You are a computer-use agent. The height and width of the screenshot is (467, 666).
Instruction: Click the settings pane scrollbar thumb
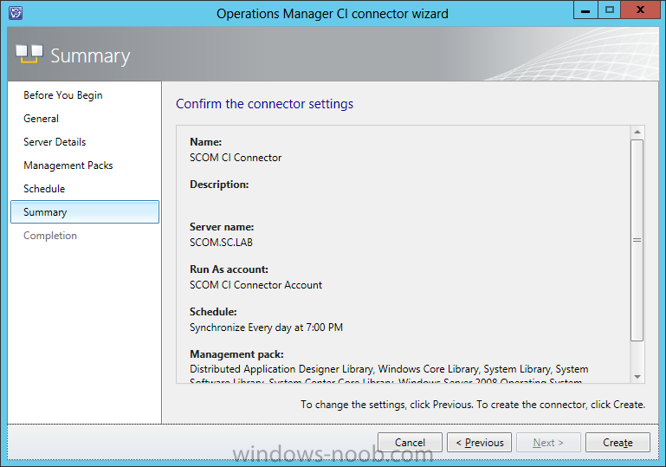tap(637, 240)
